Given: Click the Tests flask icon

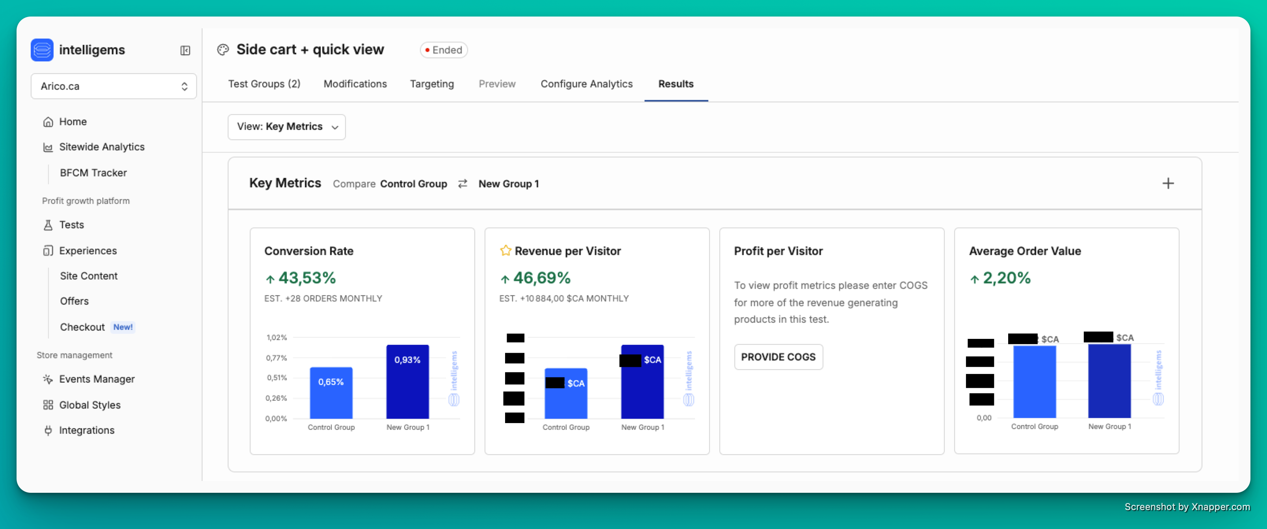Looking at the screenshot, I should (x=48, y=225).
